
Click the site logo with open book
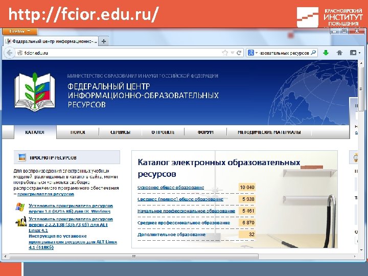point(35,92)
